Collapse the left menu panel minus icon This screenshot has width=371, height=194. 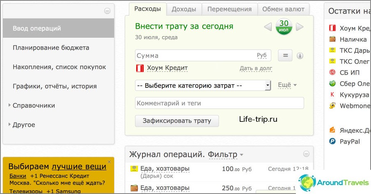pyautogui.click(x=107, y=11)
